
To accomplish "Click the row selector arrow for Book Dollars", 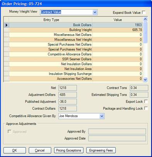I will click(x=7, y=25).
